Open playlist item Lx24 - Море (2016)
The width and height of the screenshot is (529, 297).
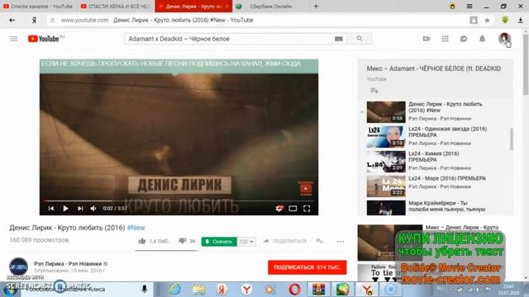439,186
